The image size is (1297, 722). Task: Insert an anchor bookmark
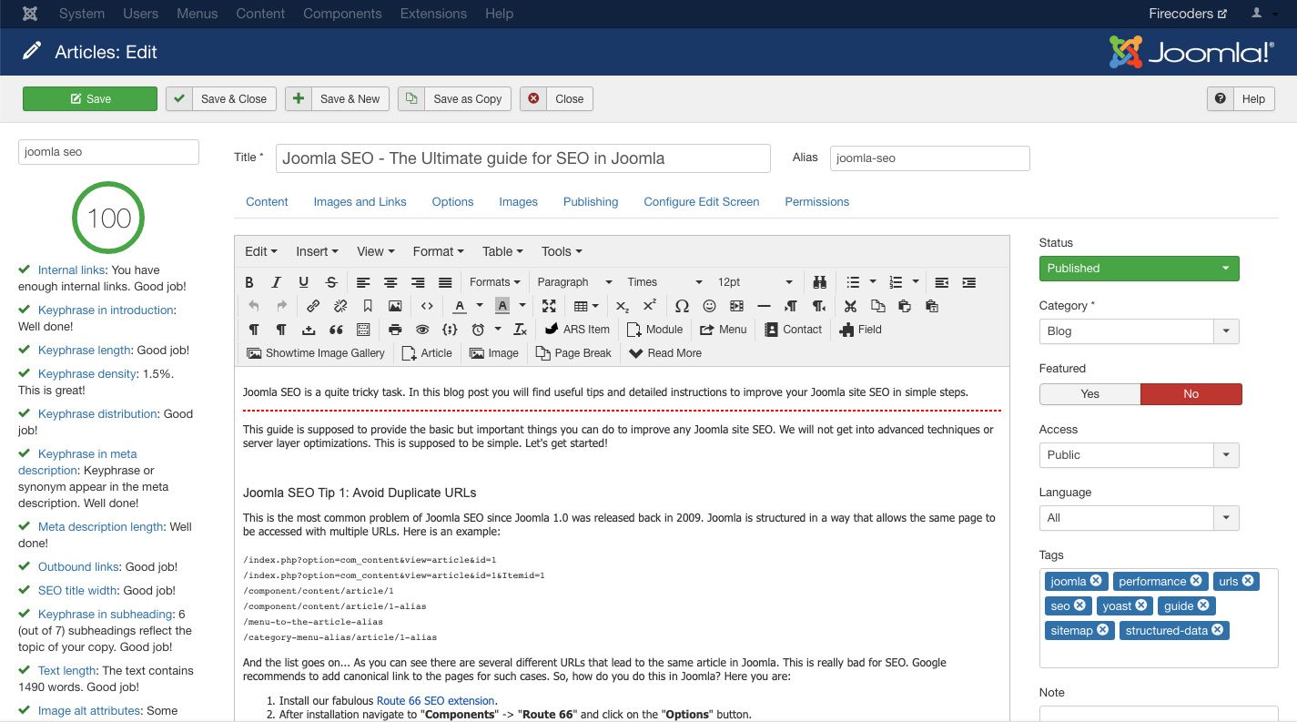click(x=368, y=306)
